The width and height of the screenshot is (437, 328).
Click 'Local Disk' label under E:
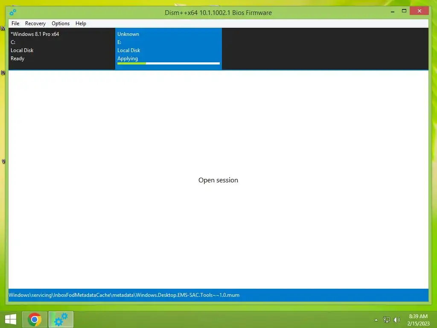[128, 50]
